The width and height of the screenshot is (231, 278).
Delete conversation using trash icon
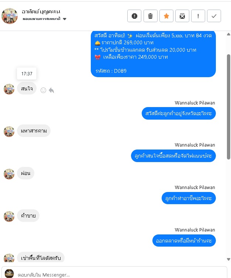[150, 16]
